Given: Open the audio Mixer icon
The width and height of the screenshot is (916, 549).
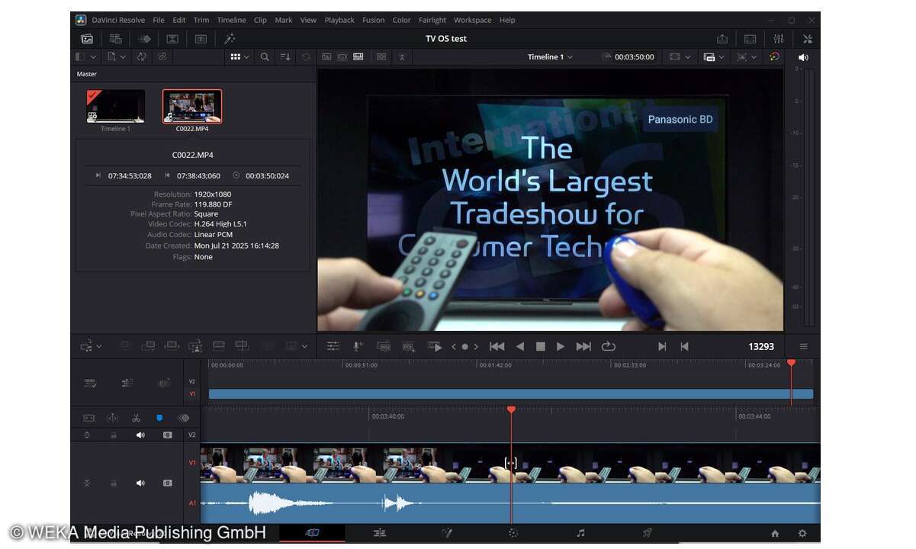Looking at the screenshot, I should 778,39.
